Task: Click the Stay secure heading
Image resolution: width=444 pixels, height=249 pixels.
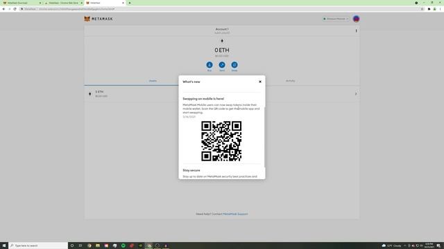Action: 191,170
